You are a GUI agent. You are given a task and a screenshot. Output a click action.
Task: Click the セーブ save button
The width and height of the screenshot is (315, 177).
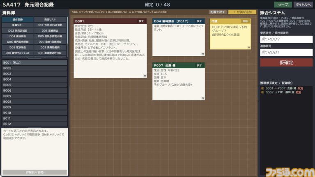[283, 5]
